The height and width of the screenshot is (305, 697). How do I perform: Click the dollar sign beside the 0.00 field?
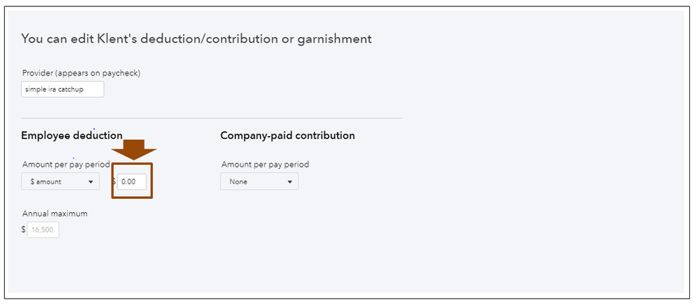(x=114, y=181)
